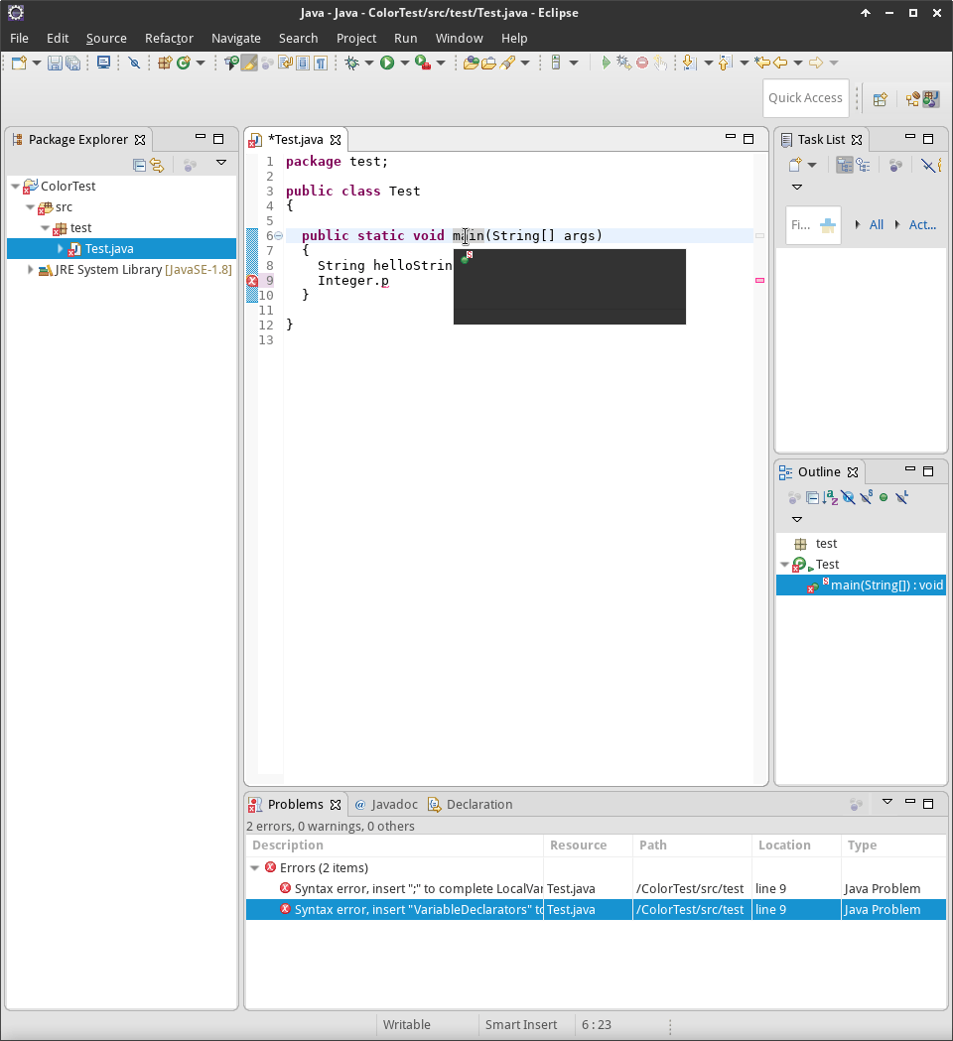Viewport: 953px width, 1041px height.
Task: Toggle Hide Fields in Outline
Action: [848, 498]
